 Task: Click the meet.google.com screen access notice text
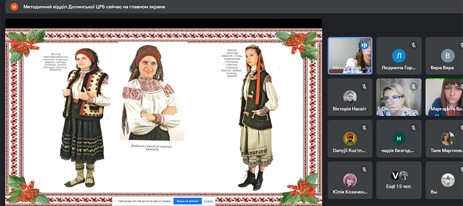(x=145, y=201)
